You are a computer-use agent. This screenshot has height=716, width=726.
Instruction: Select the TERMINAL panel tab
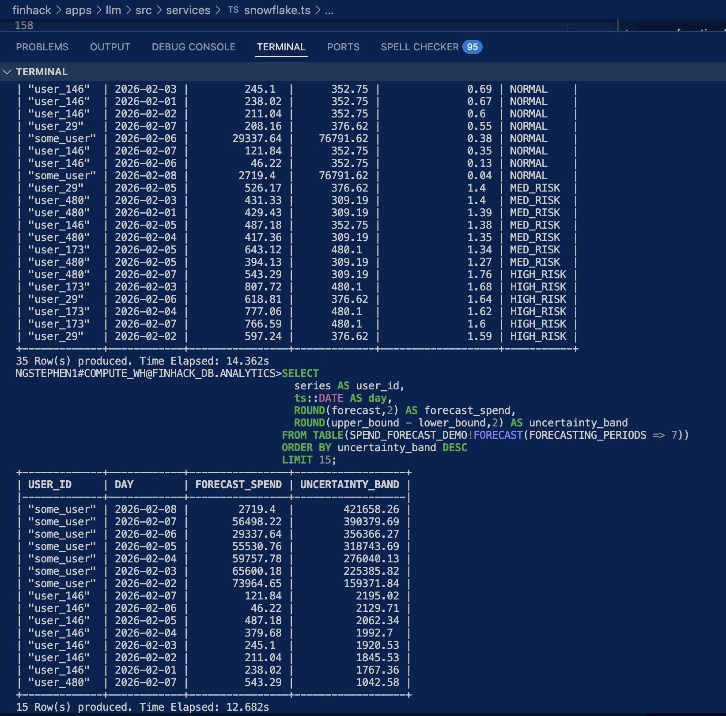(x=281, y=47)
